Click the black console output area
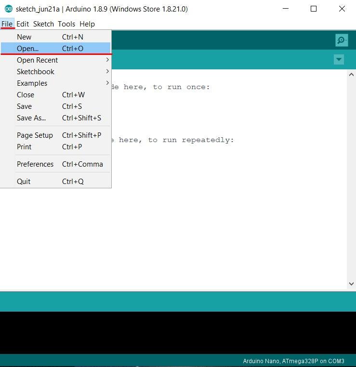This screenshot has height=367, width=356. click(x=178, y=332)
